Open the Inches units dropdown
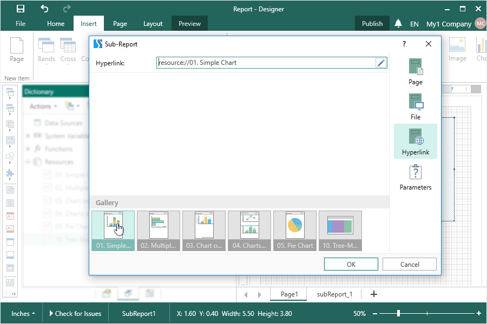 point(23,313)
